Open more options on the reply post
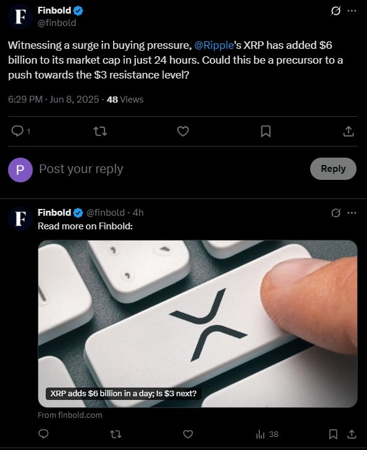This screenshot has height=450, width=367. click(x=352, y=213)
